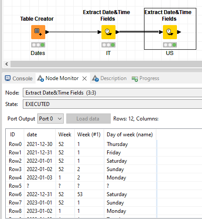
Task: Click date cell 2023-01-01
Action: (40, 203)
